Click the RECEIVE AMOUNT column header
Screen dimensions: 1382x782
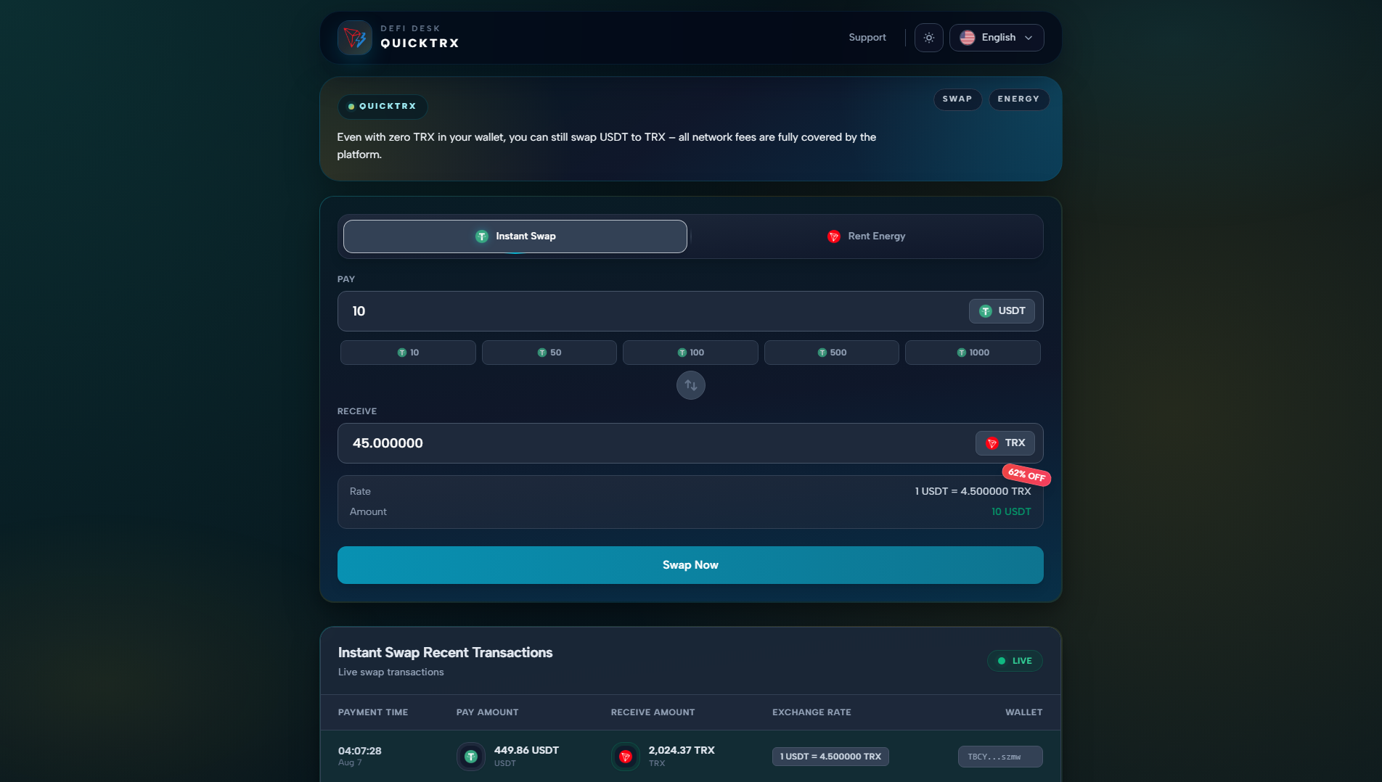pyautogui.click(x=653, y=712)
